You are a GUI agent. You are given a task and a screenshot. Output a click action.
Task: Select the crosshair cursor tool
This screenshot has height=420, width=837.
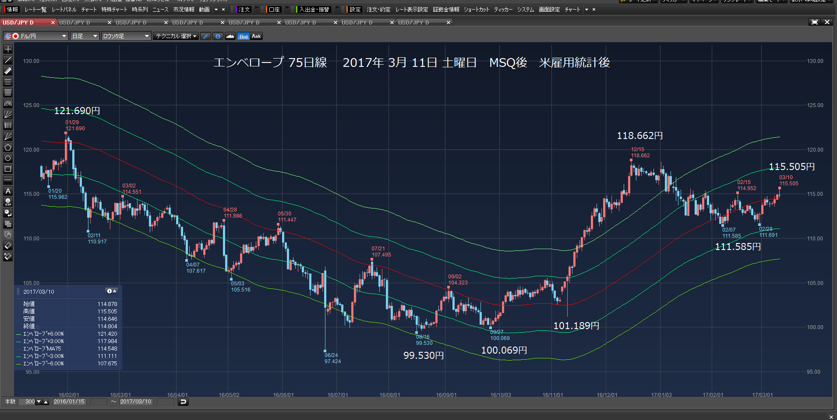pos(8,49)
